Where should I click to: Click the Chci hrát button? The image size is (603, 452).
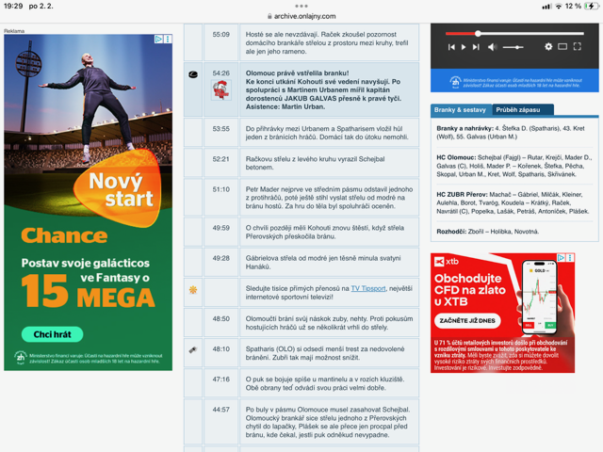52,334
